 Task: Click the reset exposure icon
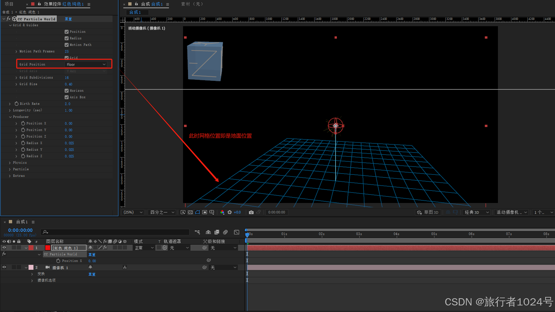click(x=230, y=212)
